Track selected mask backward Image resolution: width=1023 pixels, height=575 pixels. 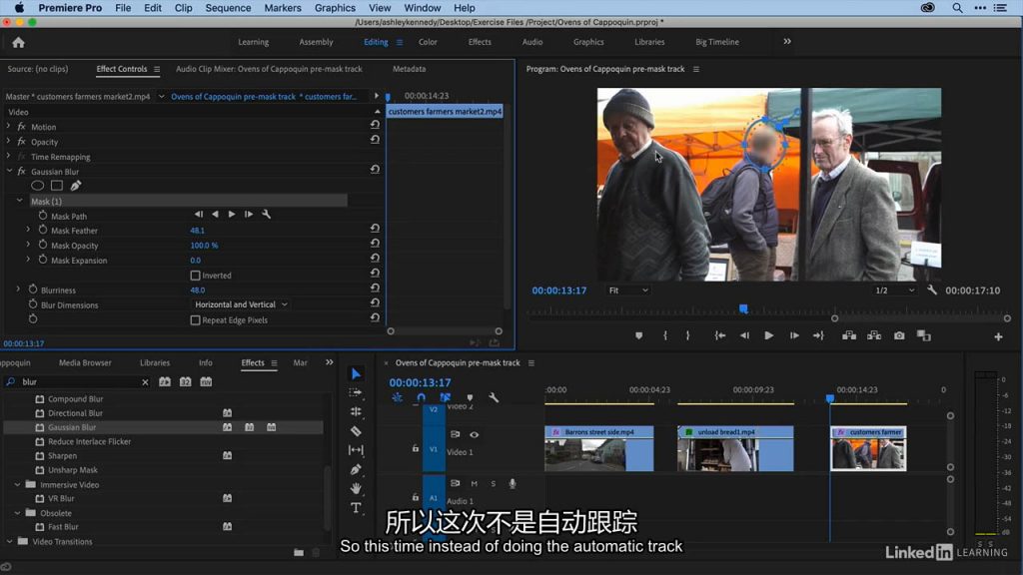[215, 214]
